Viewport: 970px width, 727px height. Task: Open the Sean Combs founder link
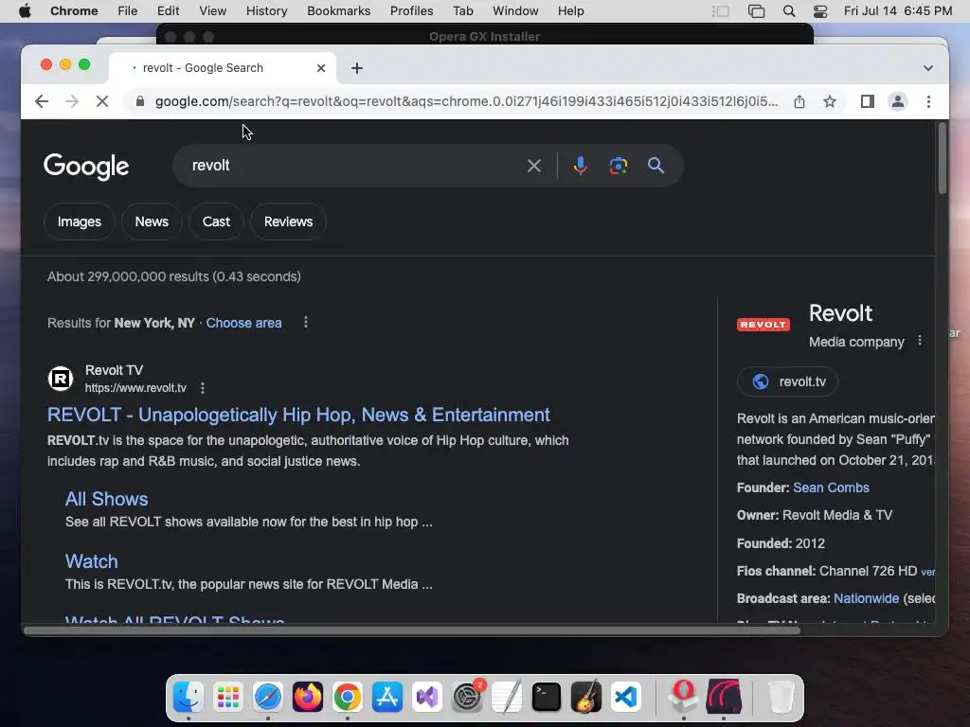(831, 488)
